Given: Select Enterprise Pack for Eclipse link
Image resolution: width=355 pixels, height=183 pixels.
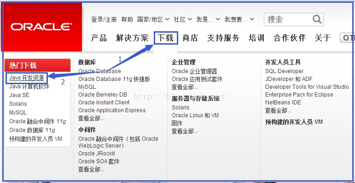Looking at the screenshot, I should 299,95.
